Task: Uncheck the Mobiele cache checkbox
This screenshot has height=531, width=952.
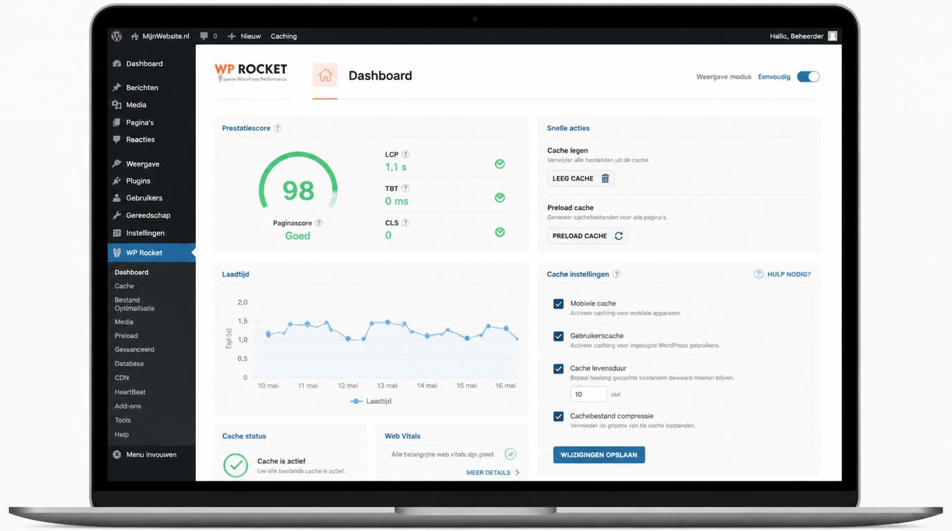Action: tap(558, 304)
